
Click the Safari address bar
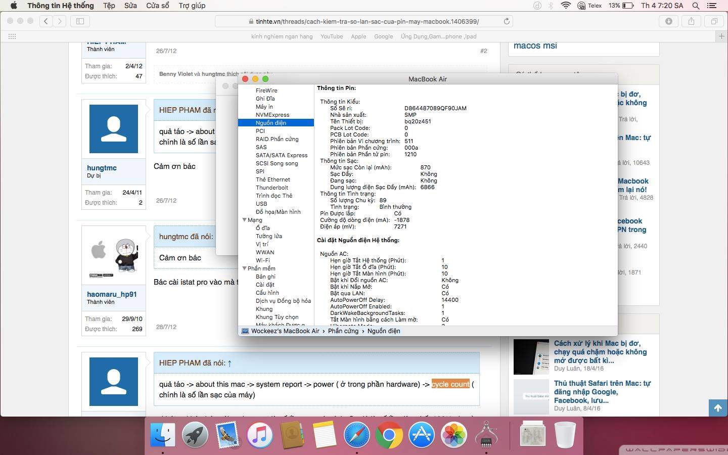click(x=364, y=21)
